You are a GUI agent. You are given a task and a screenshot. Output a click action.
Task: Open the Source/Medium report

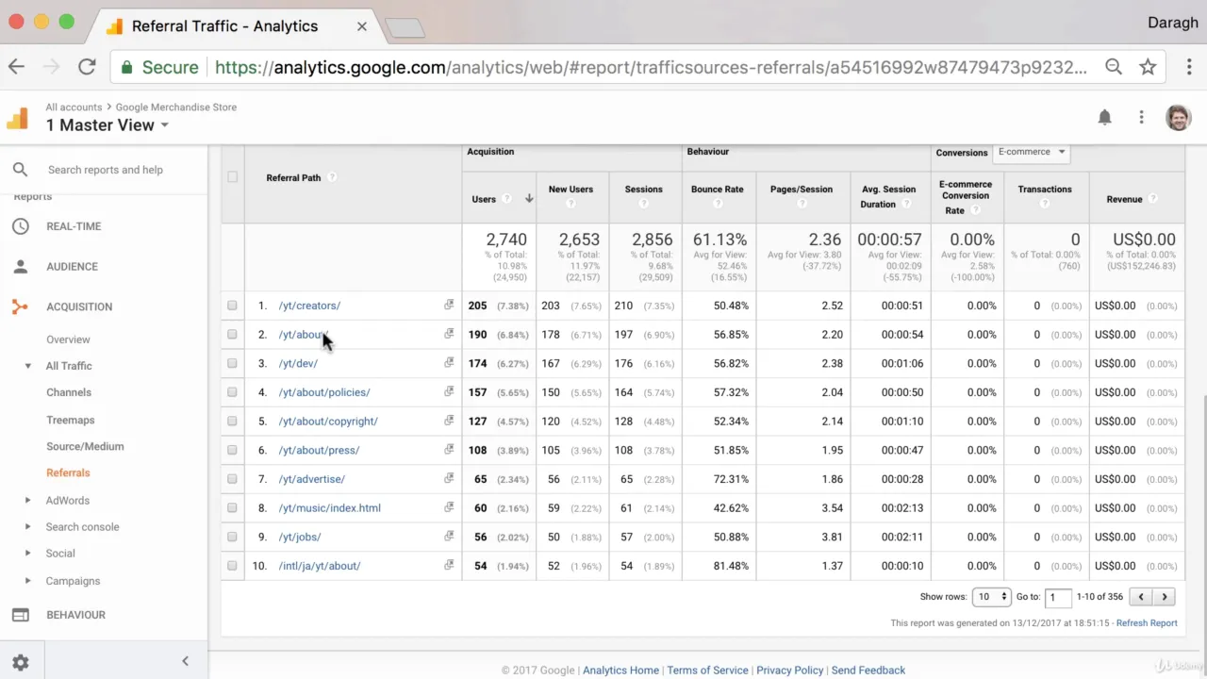tap(85, 446)
